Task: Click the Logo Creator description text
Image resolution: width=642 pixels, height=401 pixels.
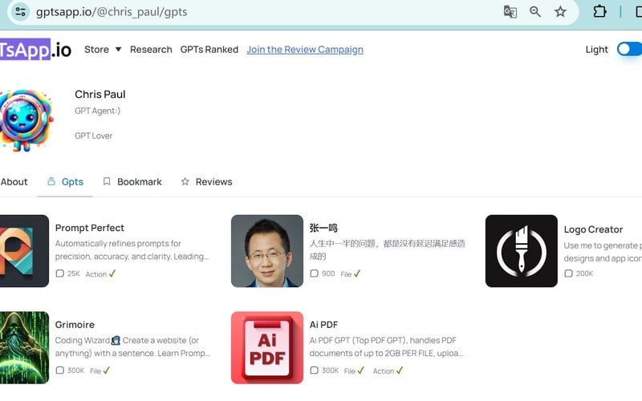Action: click(x=603, y=252)
